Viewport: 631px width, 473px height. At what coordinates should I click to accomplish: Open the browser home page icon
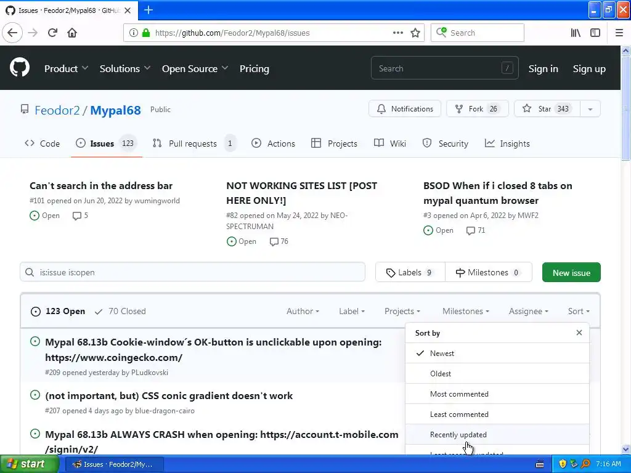pos(72,33)
